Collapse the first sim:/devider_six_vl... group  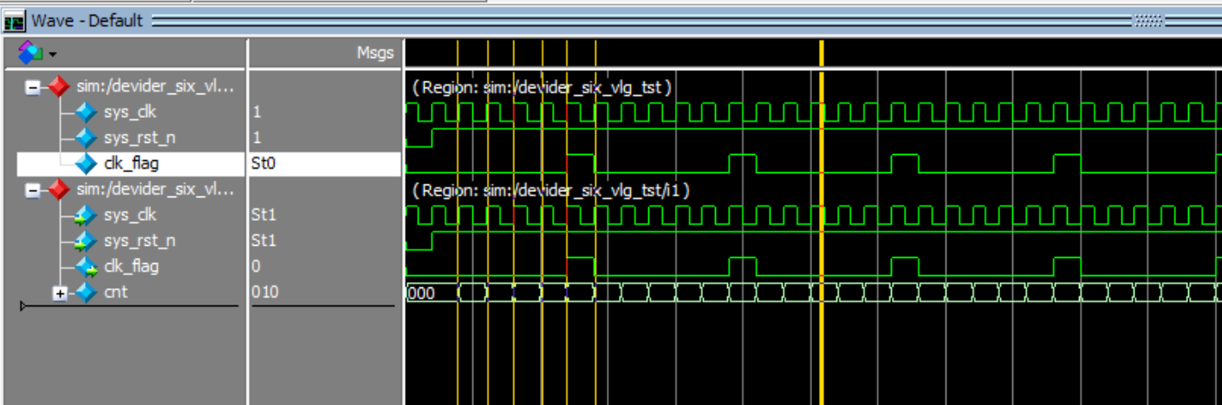coord(33,87)
